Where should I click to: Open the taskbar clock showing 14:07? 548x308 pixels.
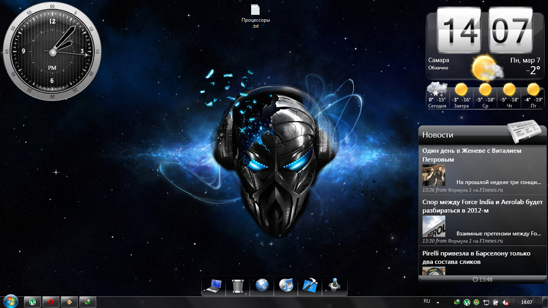point(526,302)
